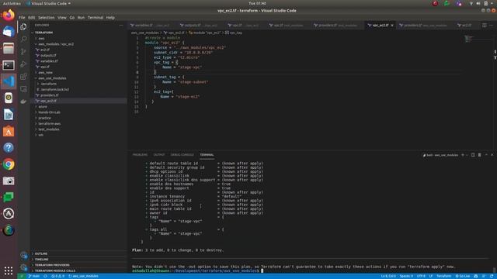Open the Source Control view
This screenshot has height=279, width=497.
coord(23,52)
